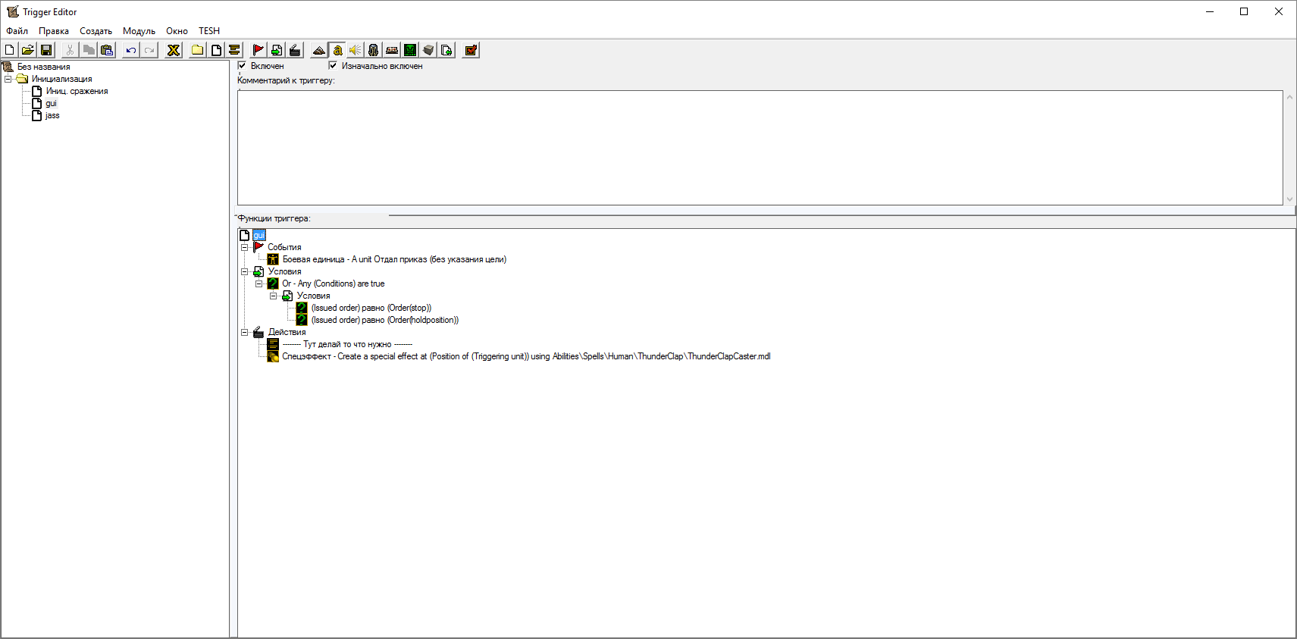1297x639 pixels.
Task: Click the comment box scrollbar up arrow
Action: click(x=1289, y=97)
